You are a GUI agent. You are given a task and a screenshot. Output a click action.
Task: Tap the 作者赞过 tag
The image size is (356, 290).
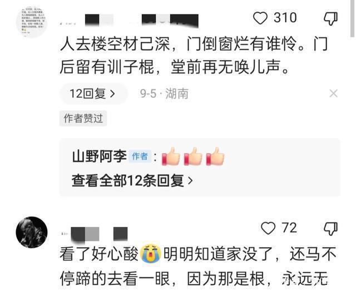coord(83,119)
